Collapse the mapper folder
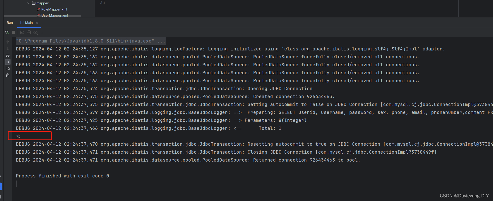 pyautogui.click(x=28, y=3)
